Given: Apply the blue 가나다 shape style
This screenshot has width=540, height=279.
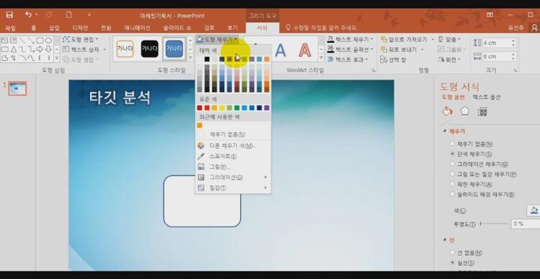Looking at the screenshot, I should 174,49.
